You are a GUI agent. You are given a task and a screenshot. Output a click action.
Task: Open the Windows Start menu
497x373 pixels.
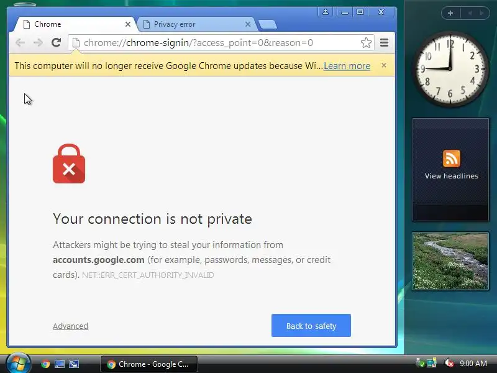click(x=19, y=363)
